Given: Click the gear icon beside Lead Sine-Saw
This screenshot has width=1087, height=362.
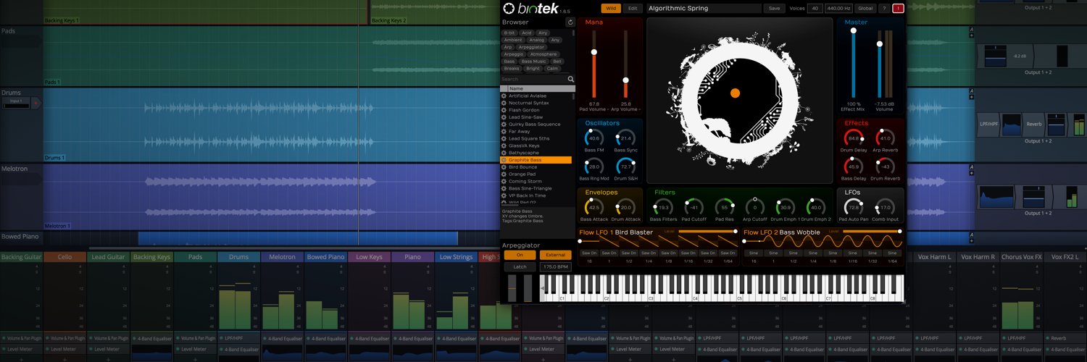Looking at the screenshot, I should point(504,117).
